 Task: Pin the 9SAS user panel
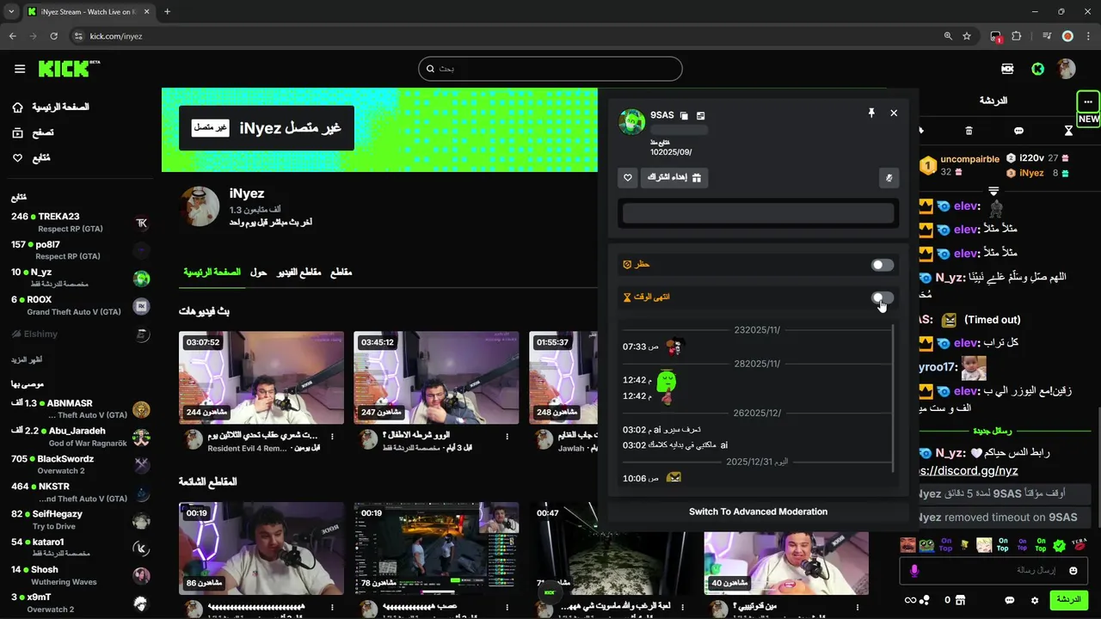point(870,113)
